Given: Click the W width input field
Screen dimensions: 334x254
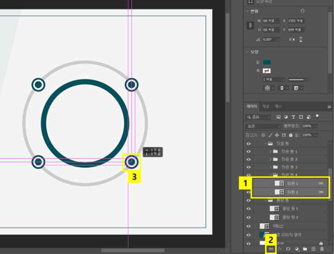Looking at the screenshot, I should 271,21.
